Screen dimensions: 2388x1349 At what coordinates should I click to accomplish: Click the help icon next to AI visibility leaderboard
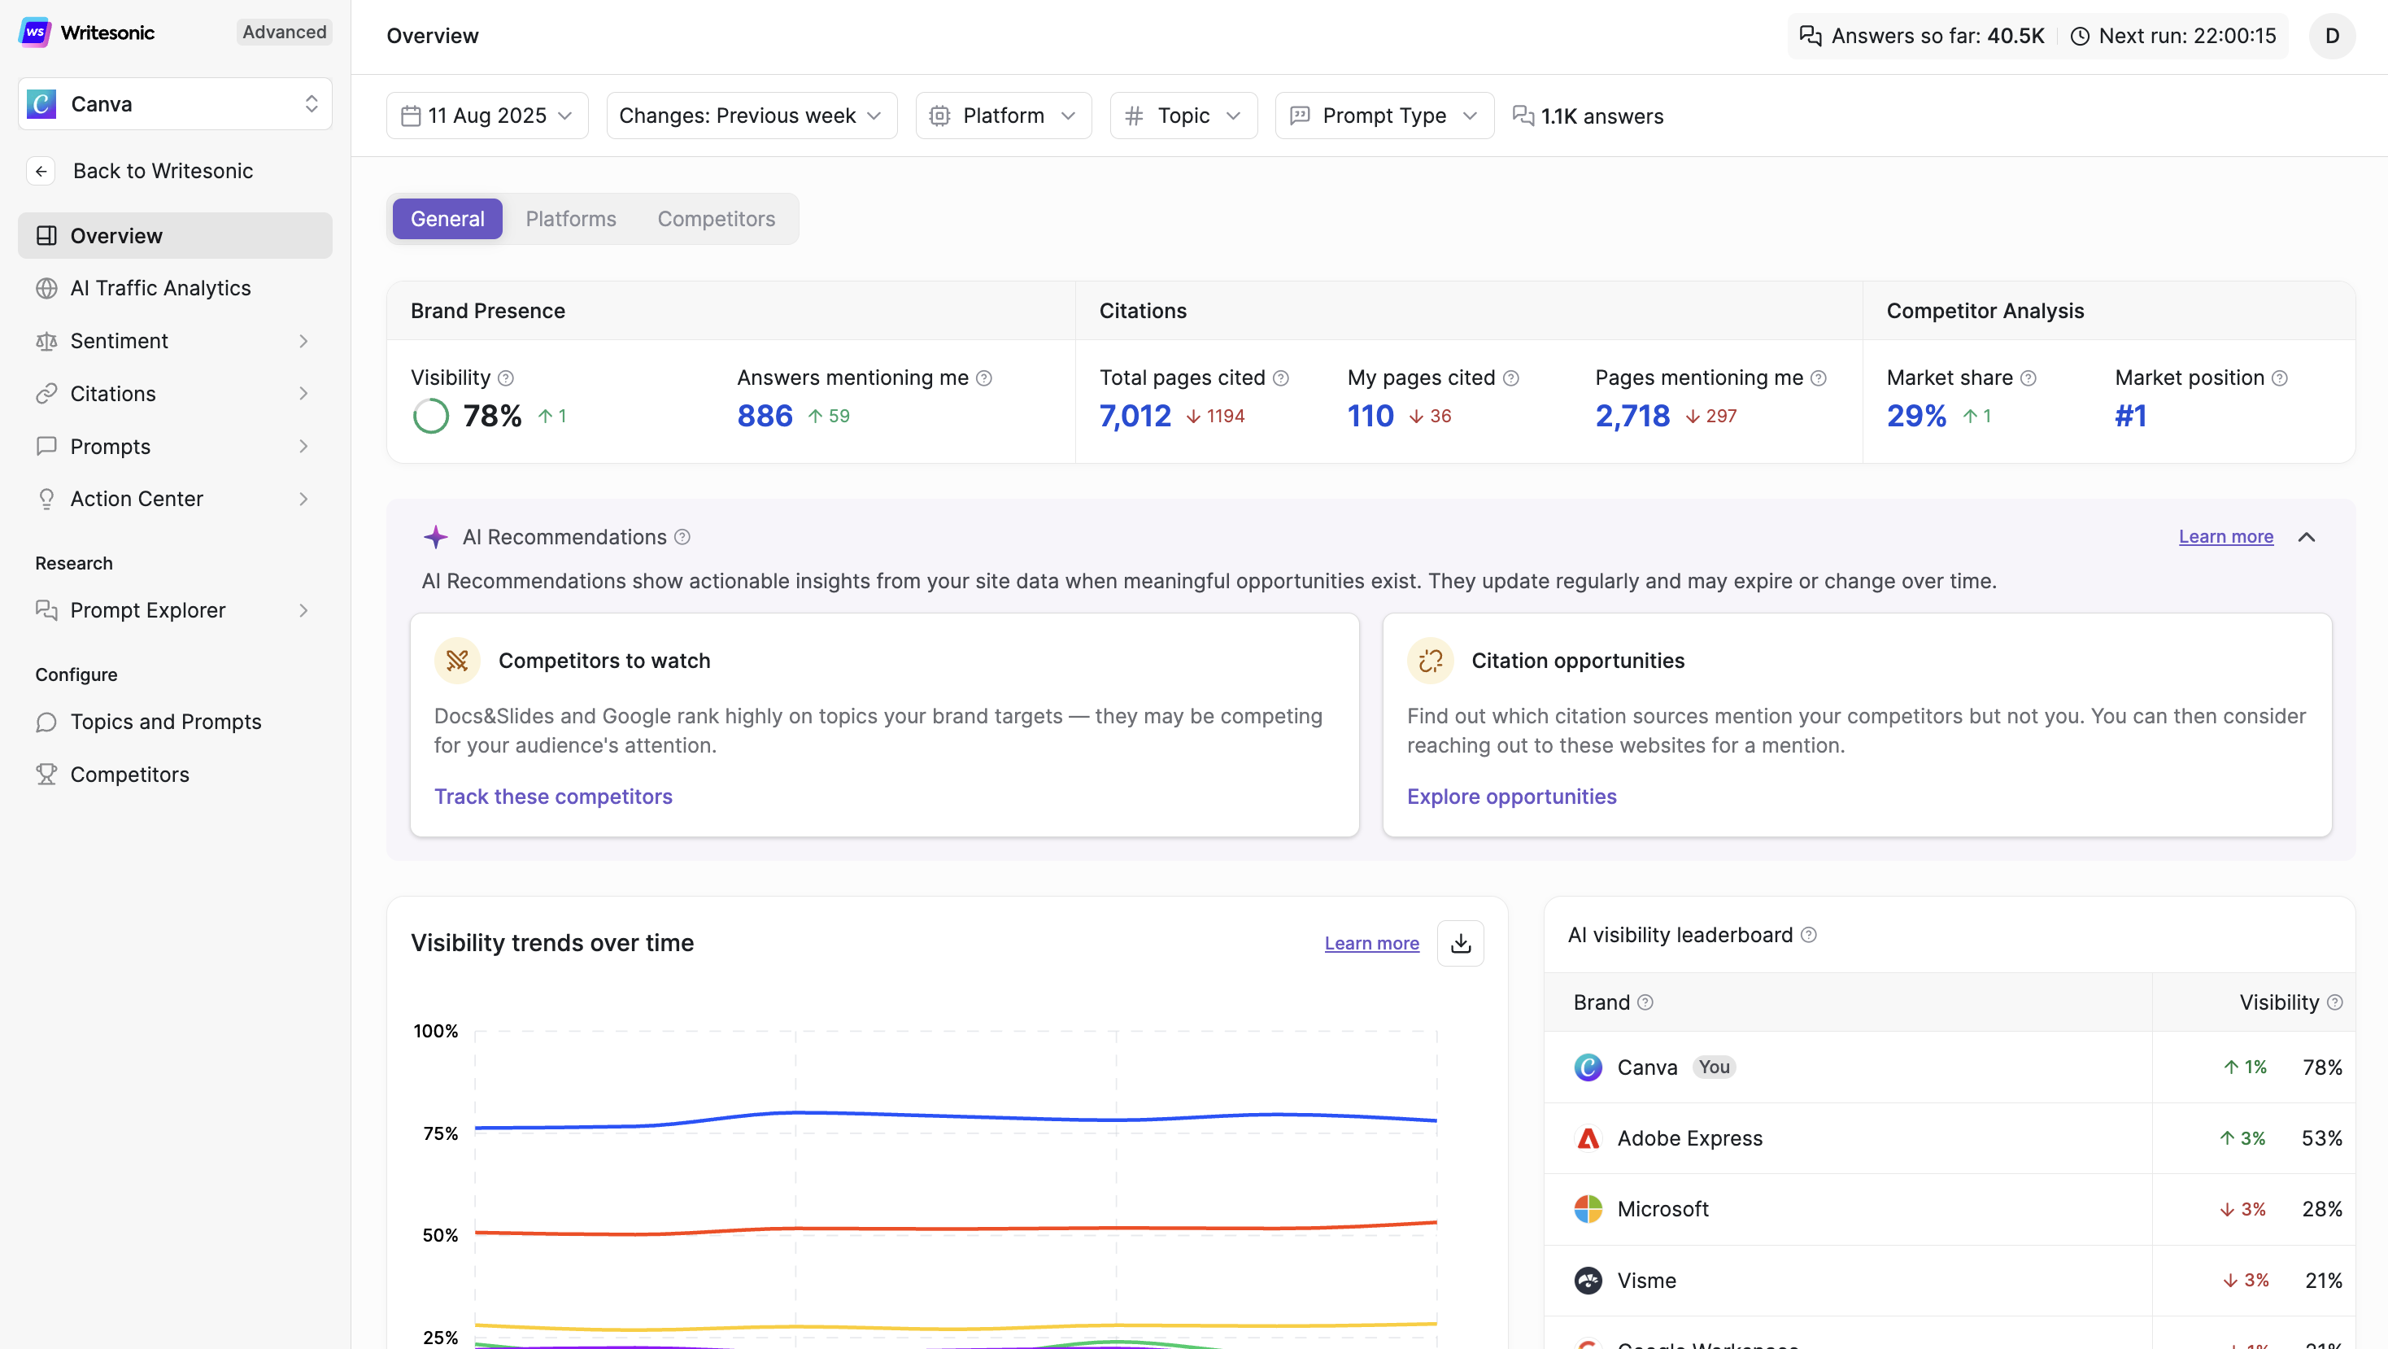[1809, 935]
